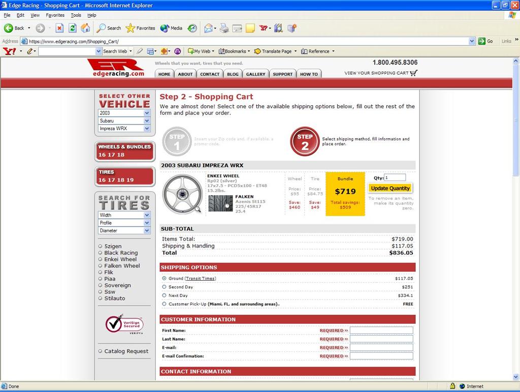Select the Next Day shipping option
The height and width of the screenshot is (392, 520).
pyautogui.click(x=164, y=295)
